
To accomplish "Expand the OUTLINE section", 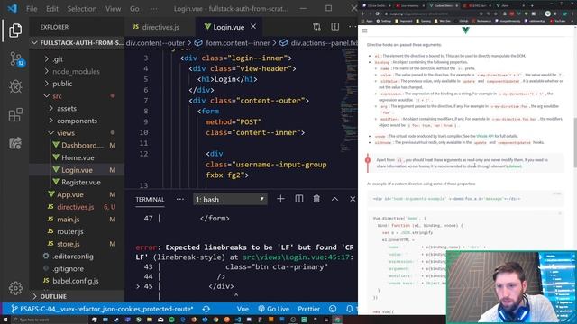I will [x=53, y=296].
